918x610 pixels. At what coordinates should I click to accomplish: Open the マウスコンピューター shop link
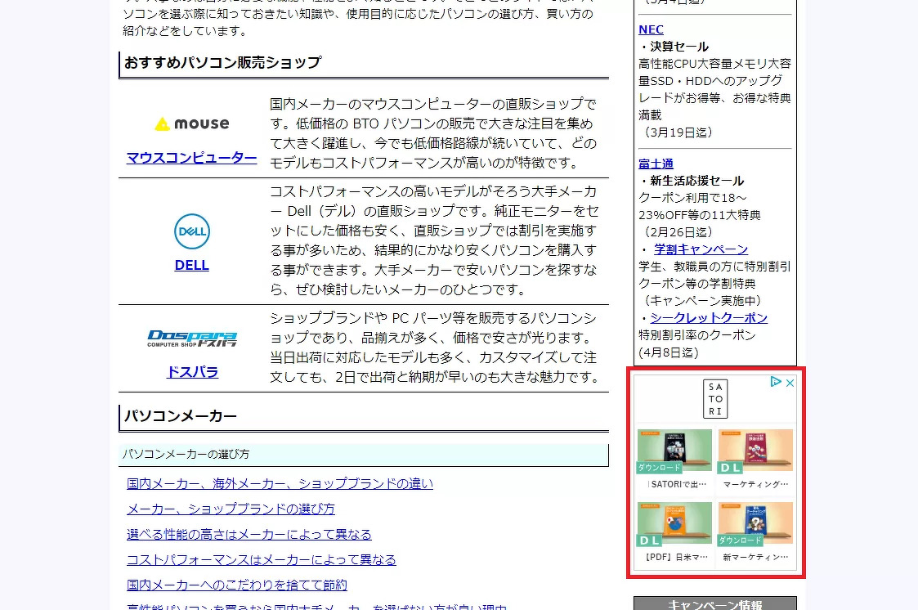tap(191, 158)
